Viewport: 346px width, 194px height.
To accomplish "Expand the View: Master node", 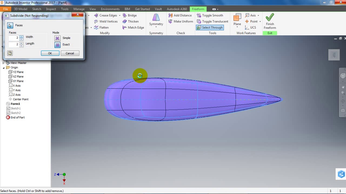I will coord(4,63).
